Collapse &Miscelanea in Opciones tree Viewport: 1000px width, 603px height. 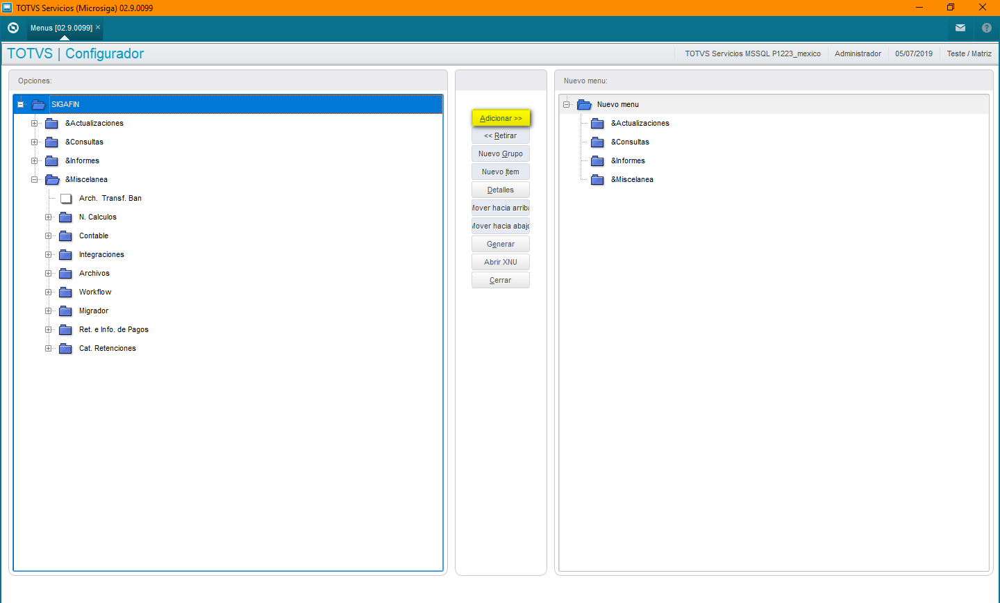pos(35,179)
